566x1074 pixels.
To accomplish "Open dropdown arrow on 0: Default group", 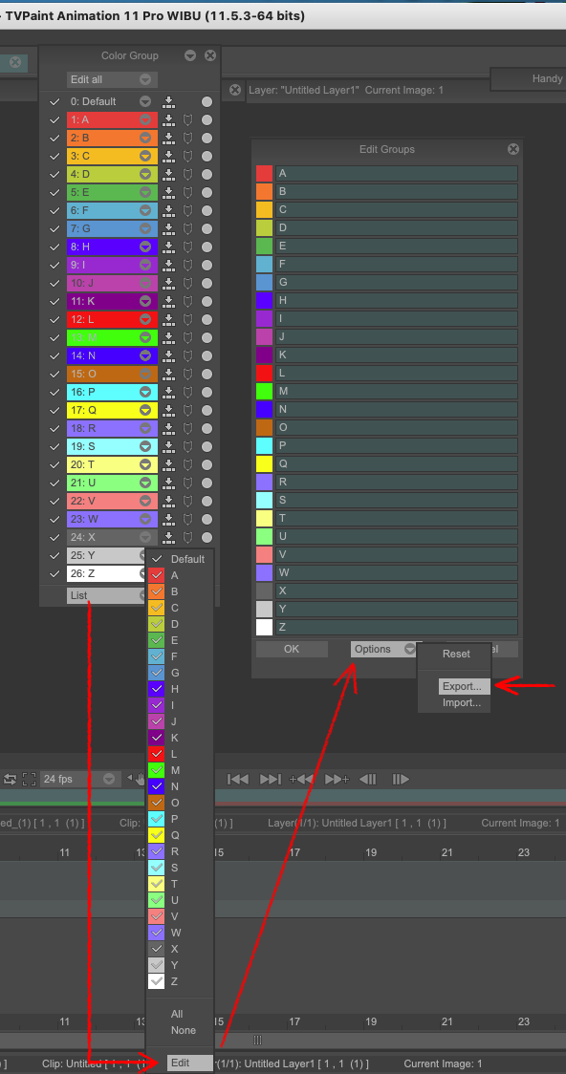I will pos(145,102).
